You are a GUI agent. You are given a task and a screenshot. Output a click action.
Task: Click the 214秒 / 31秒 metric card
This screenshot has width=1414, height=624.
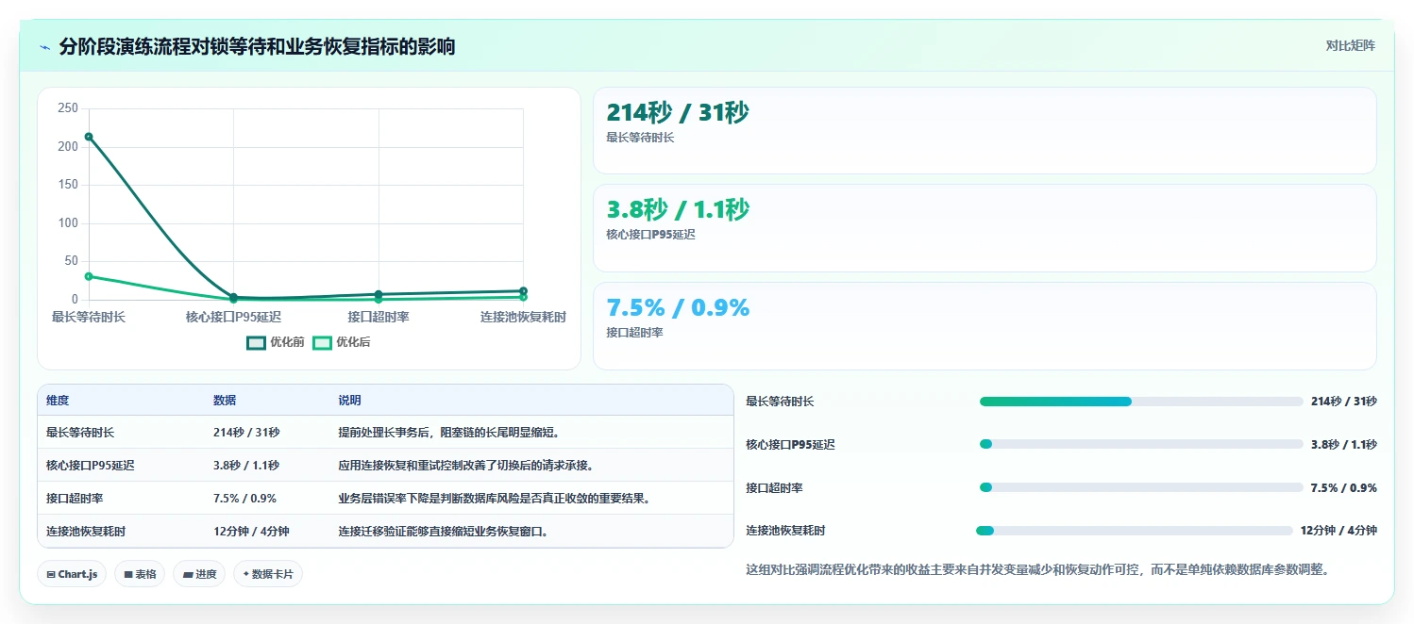point(985,131)
